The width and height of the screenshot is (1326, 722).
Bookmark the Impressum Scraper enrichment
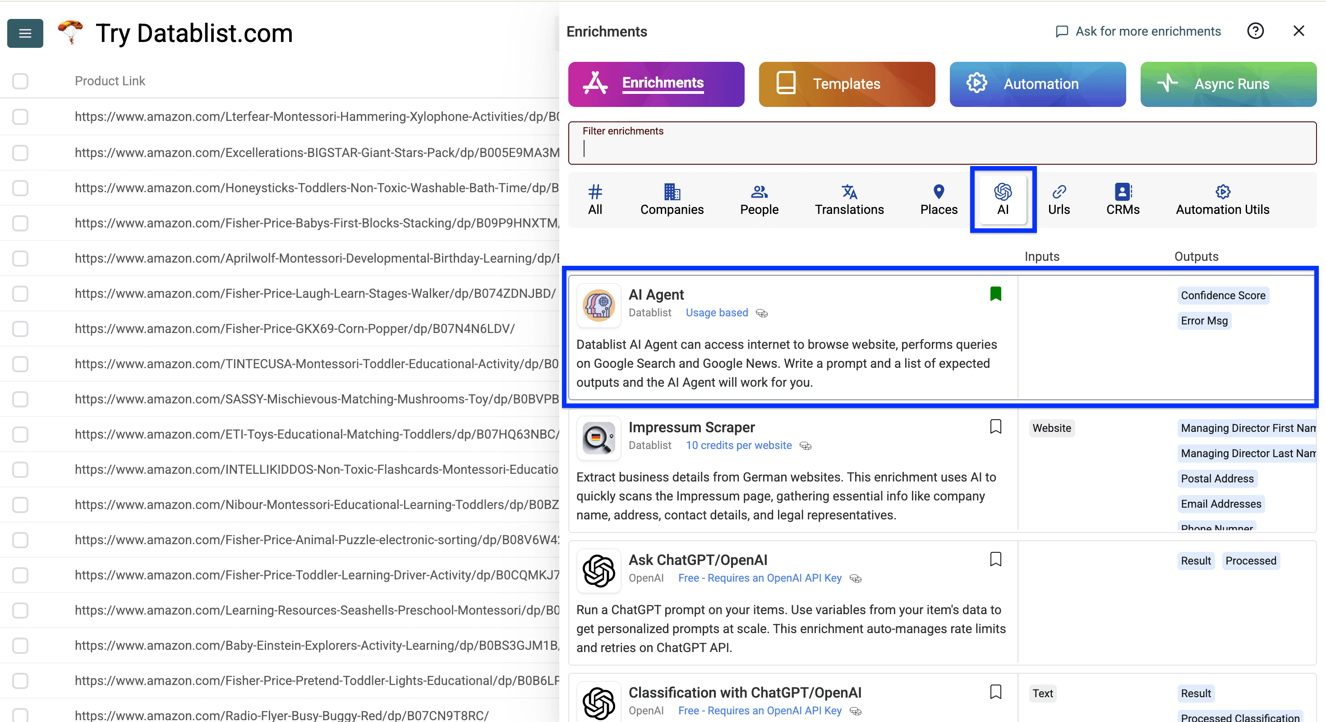(x=995, y=426)
